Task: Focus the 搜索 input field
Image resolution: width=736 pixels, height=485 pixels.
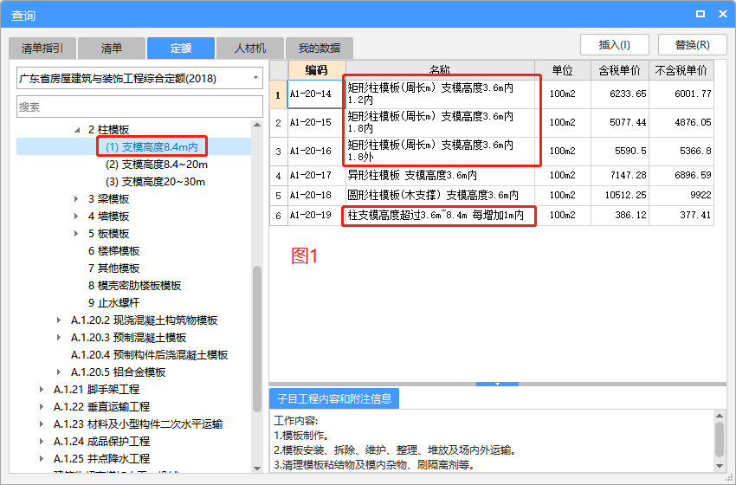Action: pos(139,107)
